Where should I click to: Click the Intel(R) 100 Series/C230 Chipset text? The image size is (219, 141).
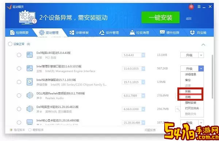(78, 85)
